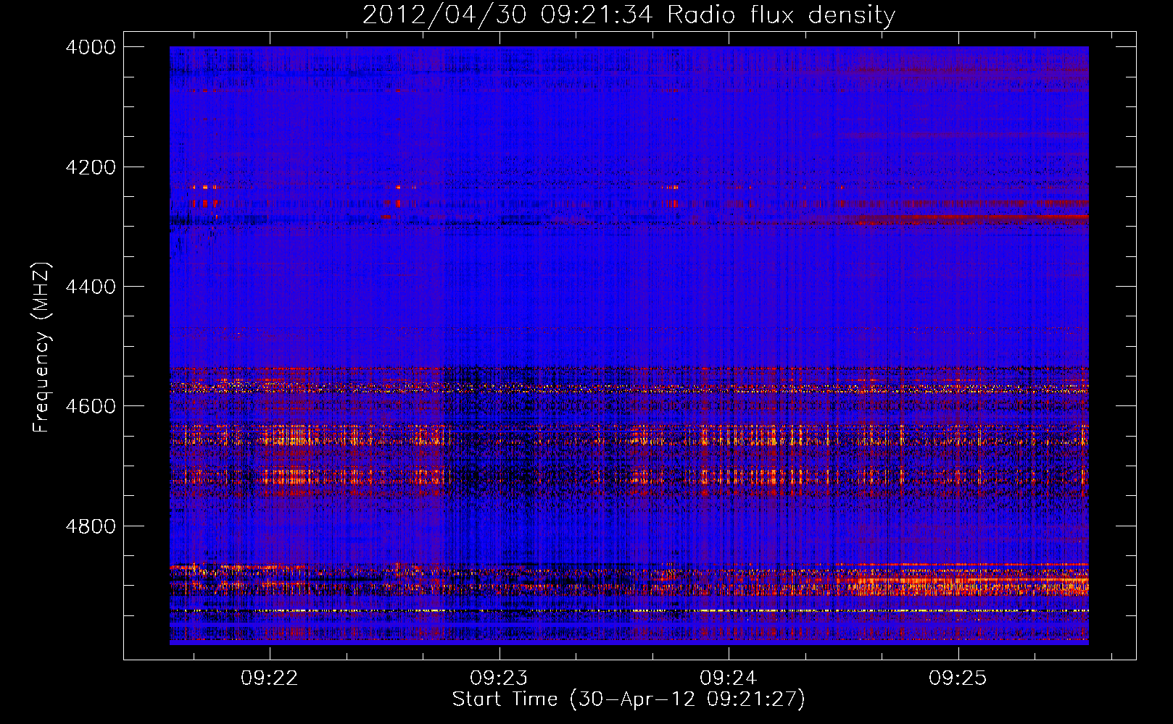1173x724 pixels.
Task: Click the 'Frequency (MHZ)' axis title
Action: tap(42, 348)
